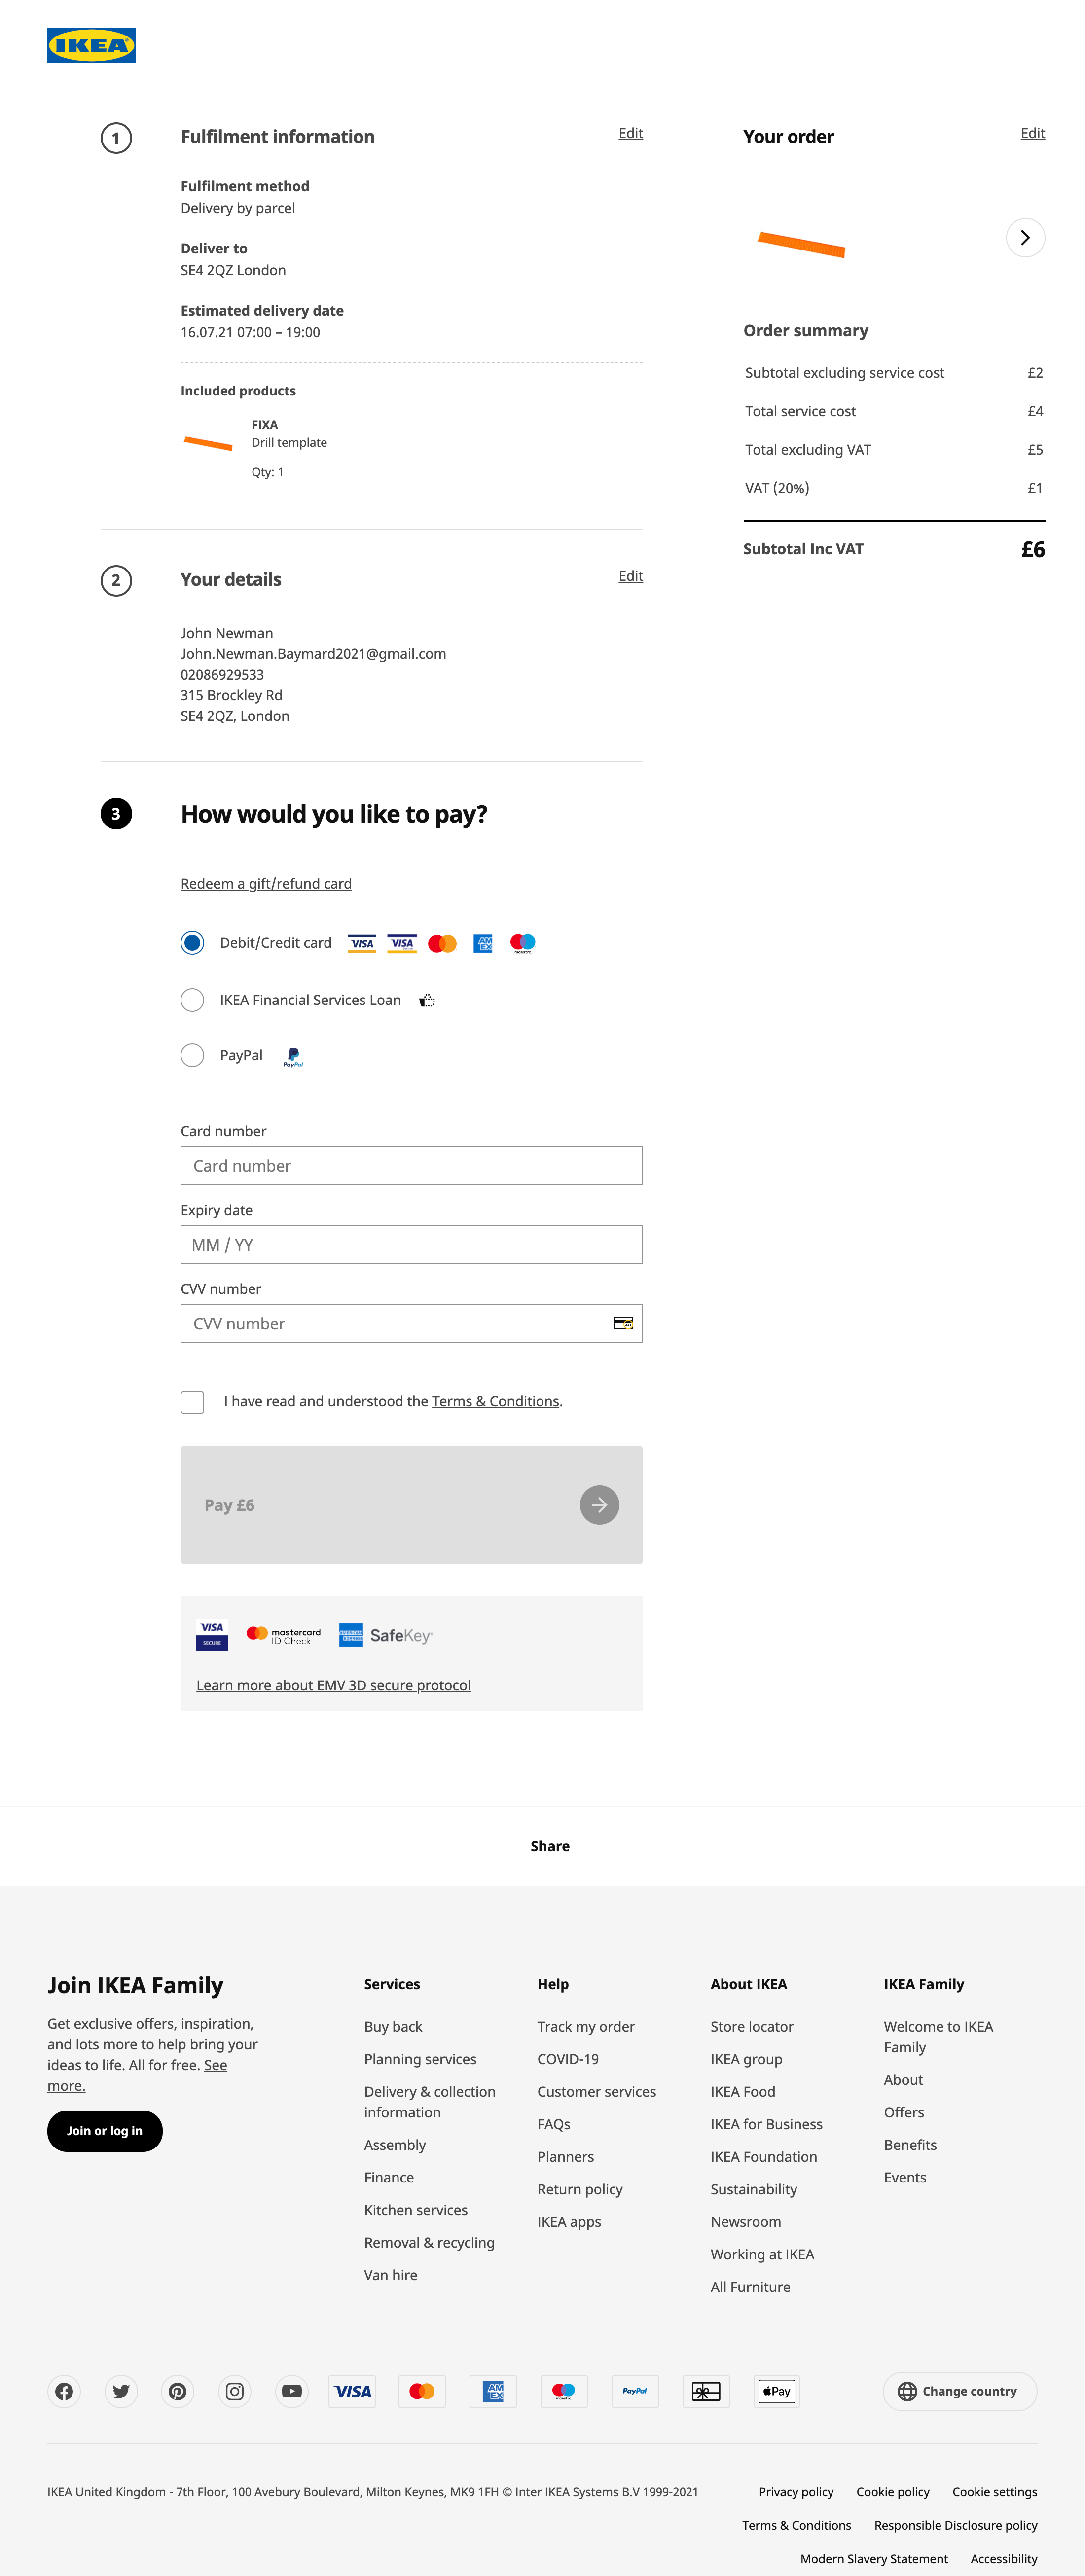Open IKEA's Facebook page via footer icon
This screenshot has height=2576, width=1085.
pos(64,2391)
